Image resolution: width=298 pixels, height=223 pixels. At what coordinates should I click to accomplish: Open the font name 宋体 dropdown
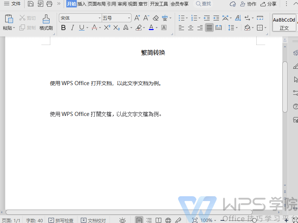tap(99, 18)
